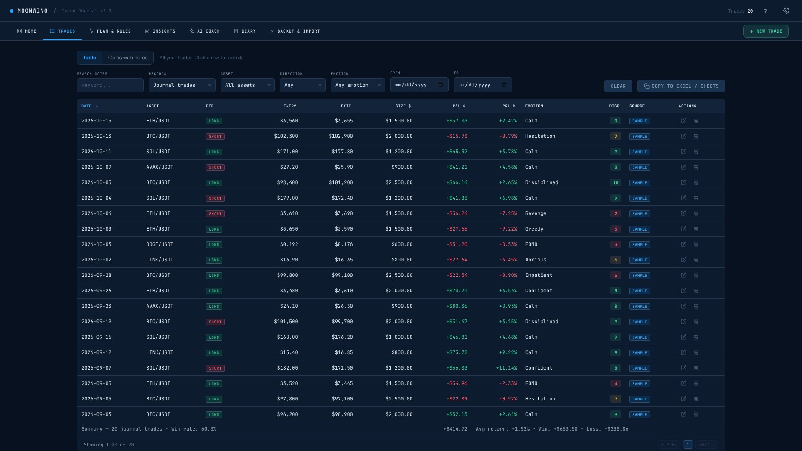The height and width of the screenshot is (451, 802).
Task: Delete the Revenge emotion trade row
Action: (x=696, y=213)
